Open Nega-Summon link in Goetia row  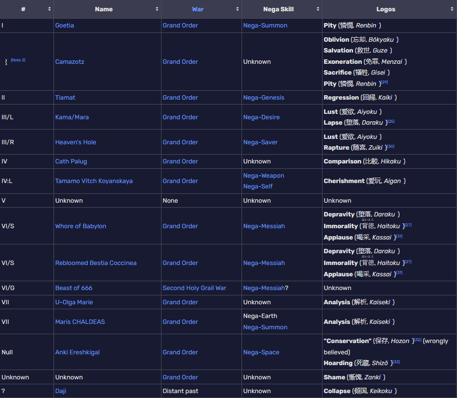click(265, 26)
